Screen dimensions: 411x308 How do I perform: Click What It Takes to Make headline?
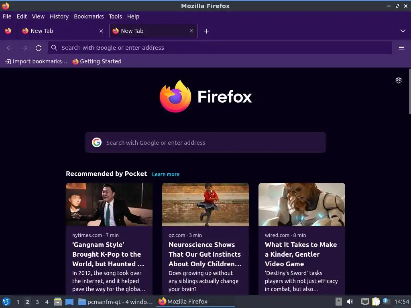click(x=301, y=254)
